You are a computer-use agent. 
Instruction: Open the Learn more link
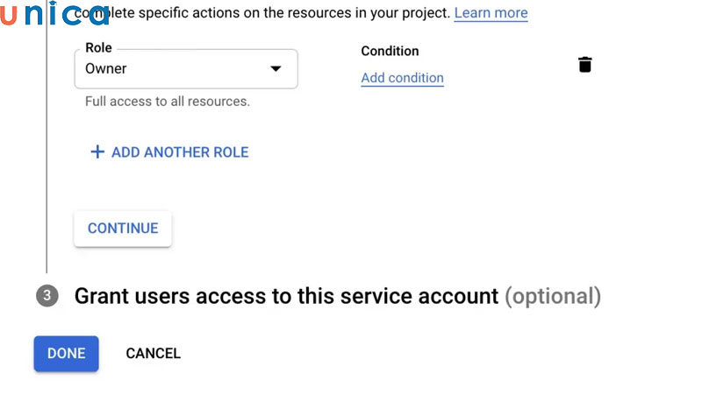coord(491,13)
